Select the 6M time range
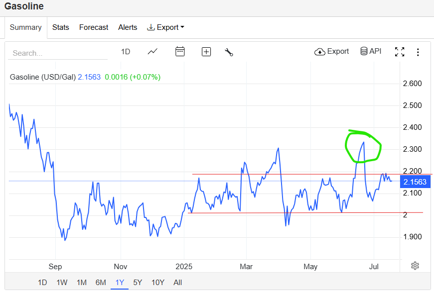 pos(101,283)
